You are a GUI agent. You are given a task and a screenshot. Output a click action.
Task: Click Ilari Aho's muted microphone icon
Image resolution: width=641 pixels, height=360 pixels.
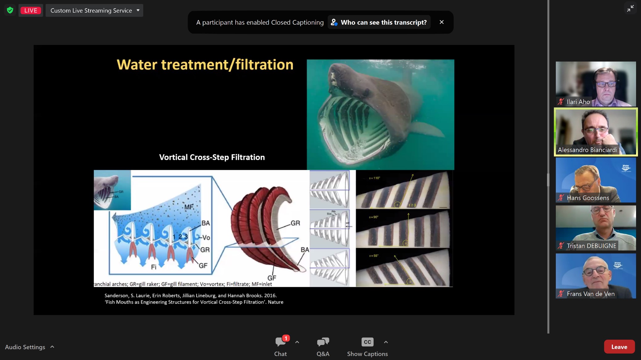point(561,102)
